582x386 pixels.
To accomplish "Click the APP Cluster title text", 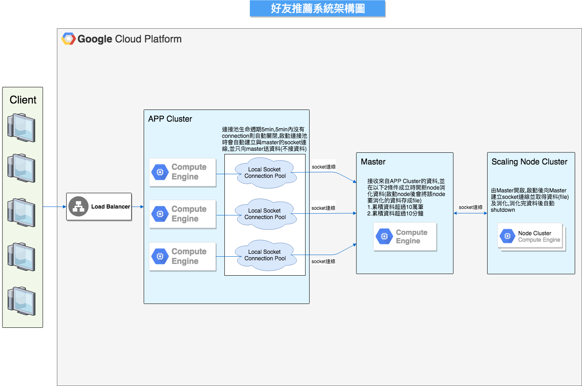I will coord(170,119).
